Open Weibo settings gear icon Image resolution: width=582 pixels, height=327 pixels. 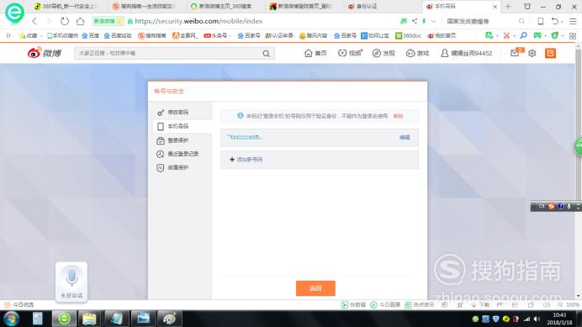(x=532, y=54)
